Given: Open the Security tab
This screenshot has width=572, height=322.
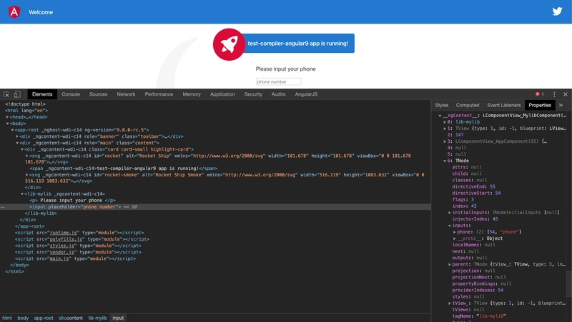Looking at the screenshot, I should click(253, 94).
